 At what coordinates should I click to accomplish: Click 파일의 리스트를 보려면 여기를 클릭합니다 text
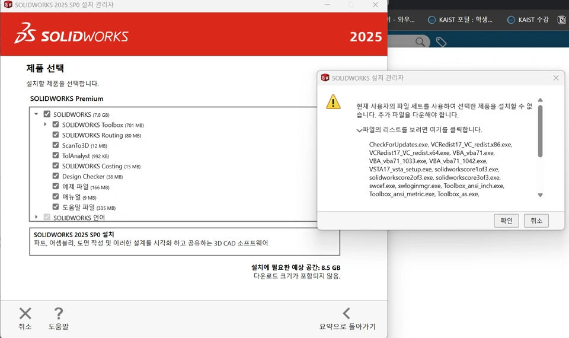tap(423, 130)
